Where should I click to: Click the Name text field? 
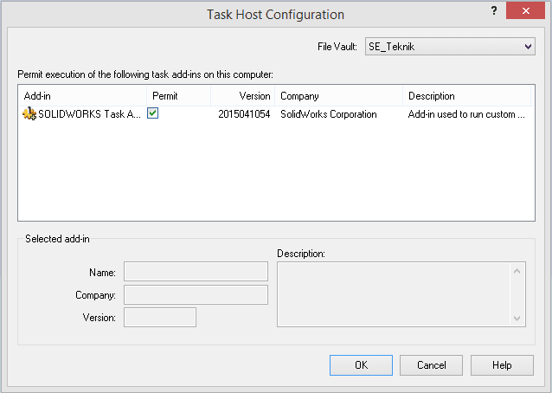click(196, 272)
